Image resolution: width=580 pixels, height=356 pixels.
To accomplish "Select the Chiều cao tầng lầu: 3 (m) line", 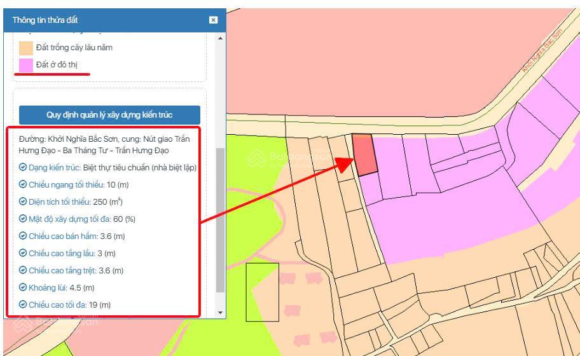I will tap(72, 253).
